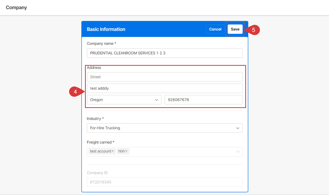
Task: Select the 'test account' tag text
Action: click(100, 151)
